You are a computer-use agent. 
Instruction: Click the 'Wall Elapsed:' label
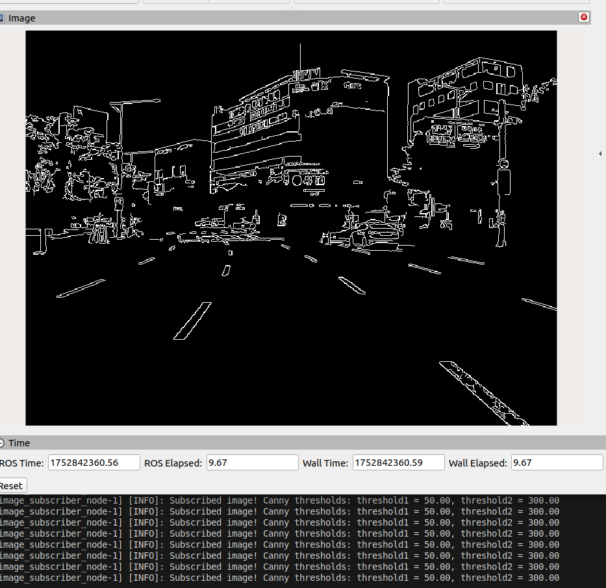(x=477, y=463)
